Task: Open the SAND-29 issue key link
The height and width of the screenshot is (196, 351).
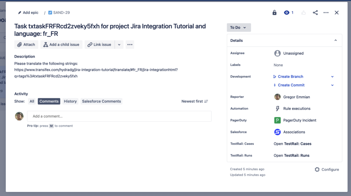Action: click(x=61, y=13)
